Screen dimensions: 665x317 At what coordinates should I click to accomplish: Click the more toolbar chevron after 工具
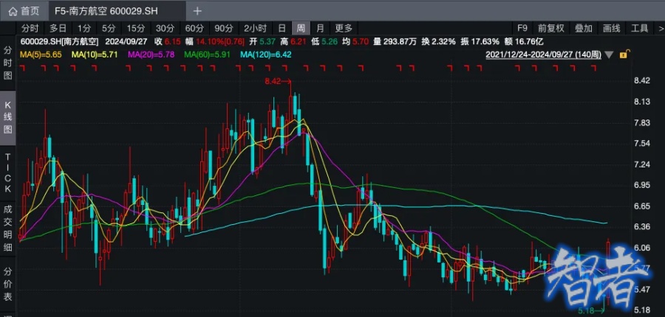coord(661,28)
